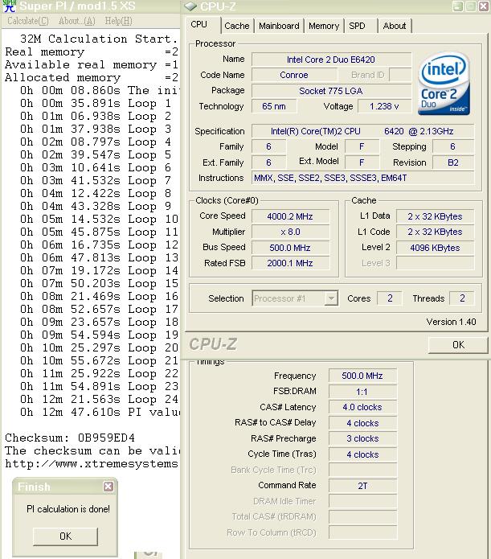The image size is (491, 559).
Task: Click the Version 1.40 label
Action: pos(451,322)
